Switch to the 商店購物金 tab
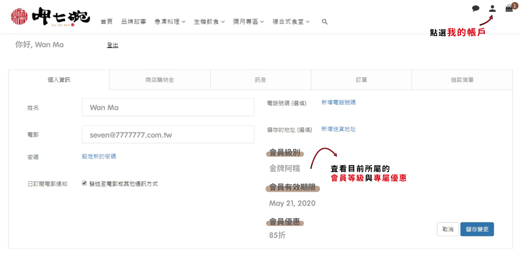 [159, 79]
